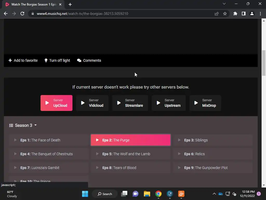This screenshot has height=200, width=266.
Task: Click the browser forward arrow
Action: 14,14
